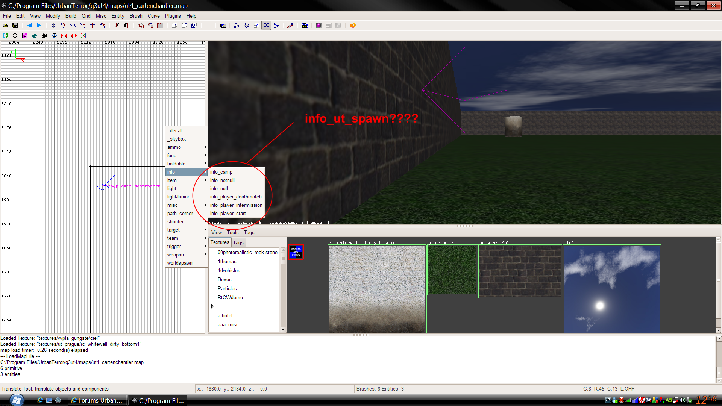Undo with the blue left arrow
Image resolution: width=722 pixels, height=406 pixels.
[x=29, y=25]
